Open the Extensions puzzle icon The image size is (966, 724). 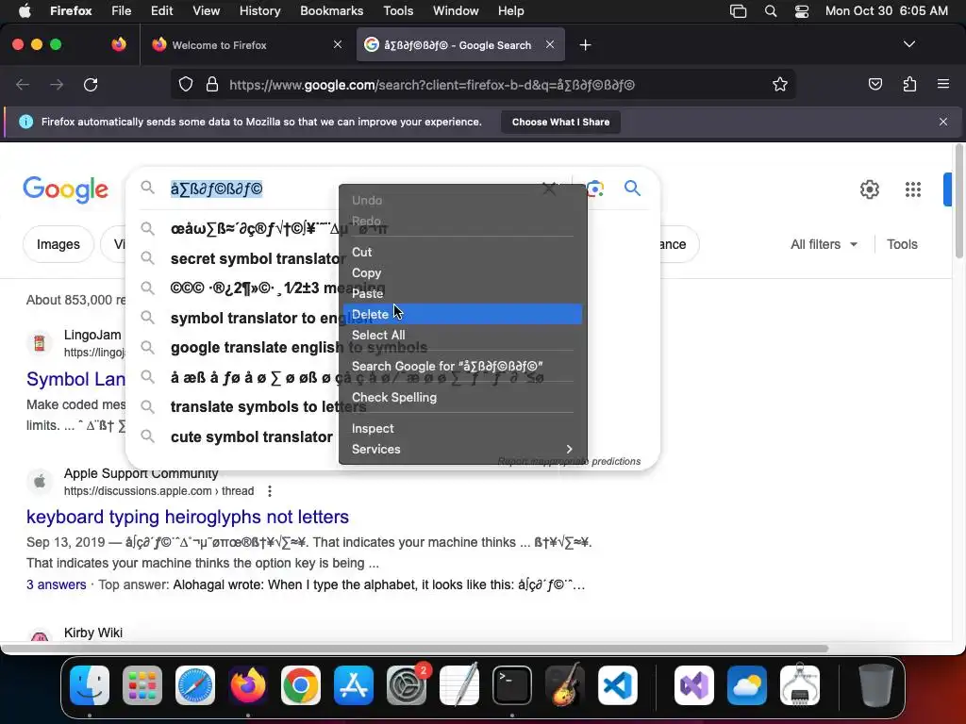pos(909,84)
